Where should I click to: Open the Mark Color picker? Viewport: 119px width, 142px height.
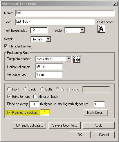pyautogui.click(x=96, y=113)
